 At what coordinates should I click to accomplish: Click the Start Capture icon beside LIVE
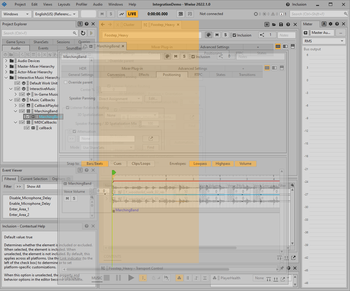tap(121, 14)
